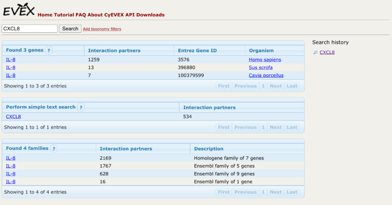Open IL-8 gene with 1259 interaction partners
Image resolution: width=392 pixels, height=205 pixels.
point(11,59)
